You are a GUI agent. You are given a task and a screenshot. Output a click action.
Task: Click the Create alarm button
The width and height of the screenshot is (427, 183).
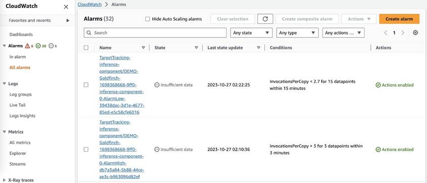click(x=399, y=19)
